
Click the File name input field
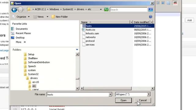(78, 94)
